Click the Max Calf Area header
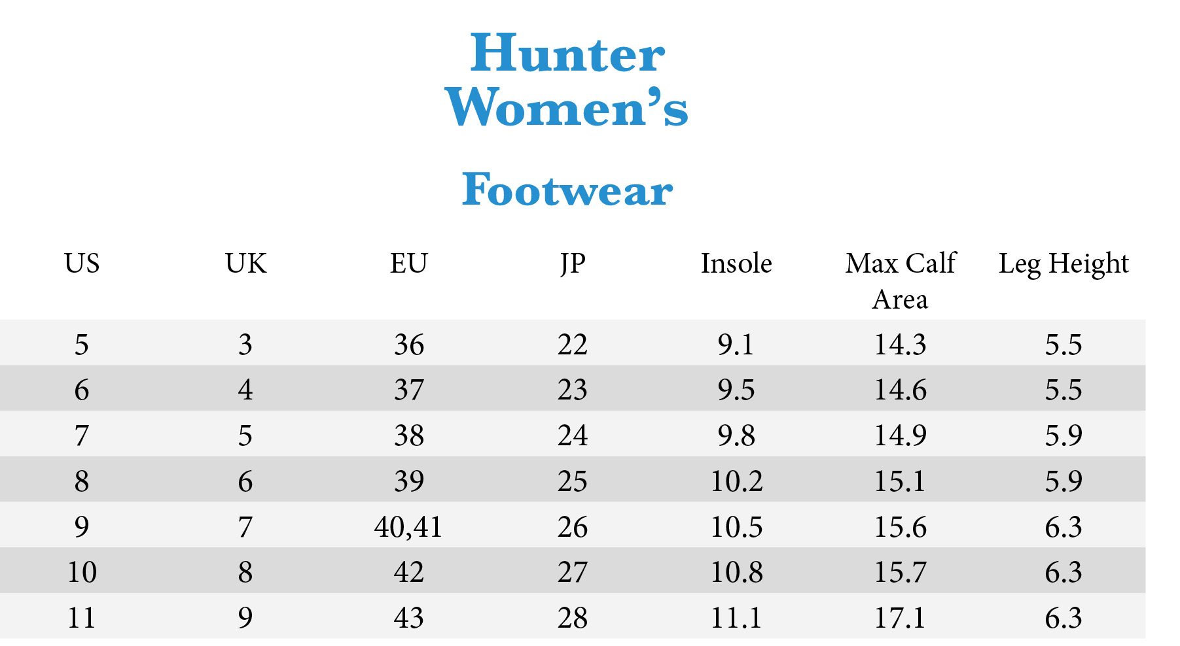1180x646 pixels. coord(901,281)
